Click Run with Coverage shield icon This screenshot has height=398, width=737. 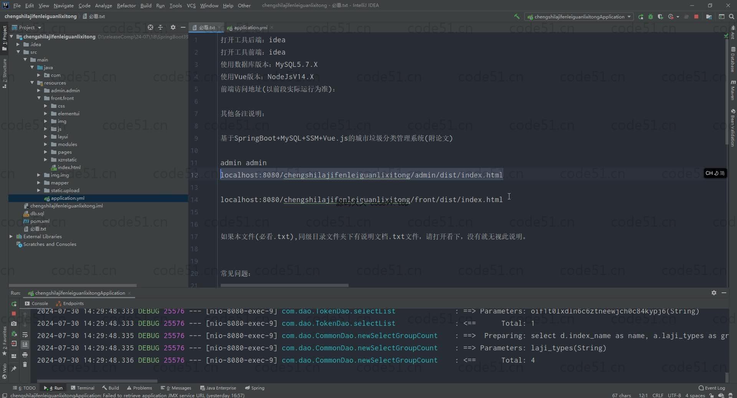click(x=660, y=17)
